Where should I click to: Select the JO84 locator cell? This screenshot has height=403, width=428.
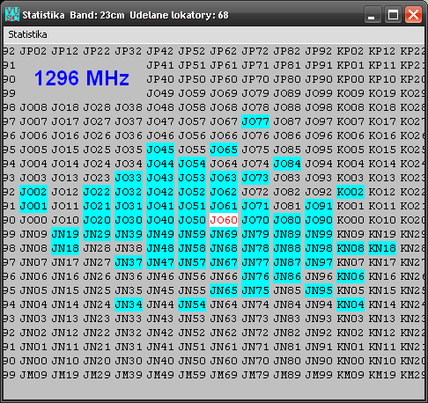pos(287,164)
